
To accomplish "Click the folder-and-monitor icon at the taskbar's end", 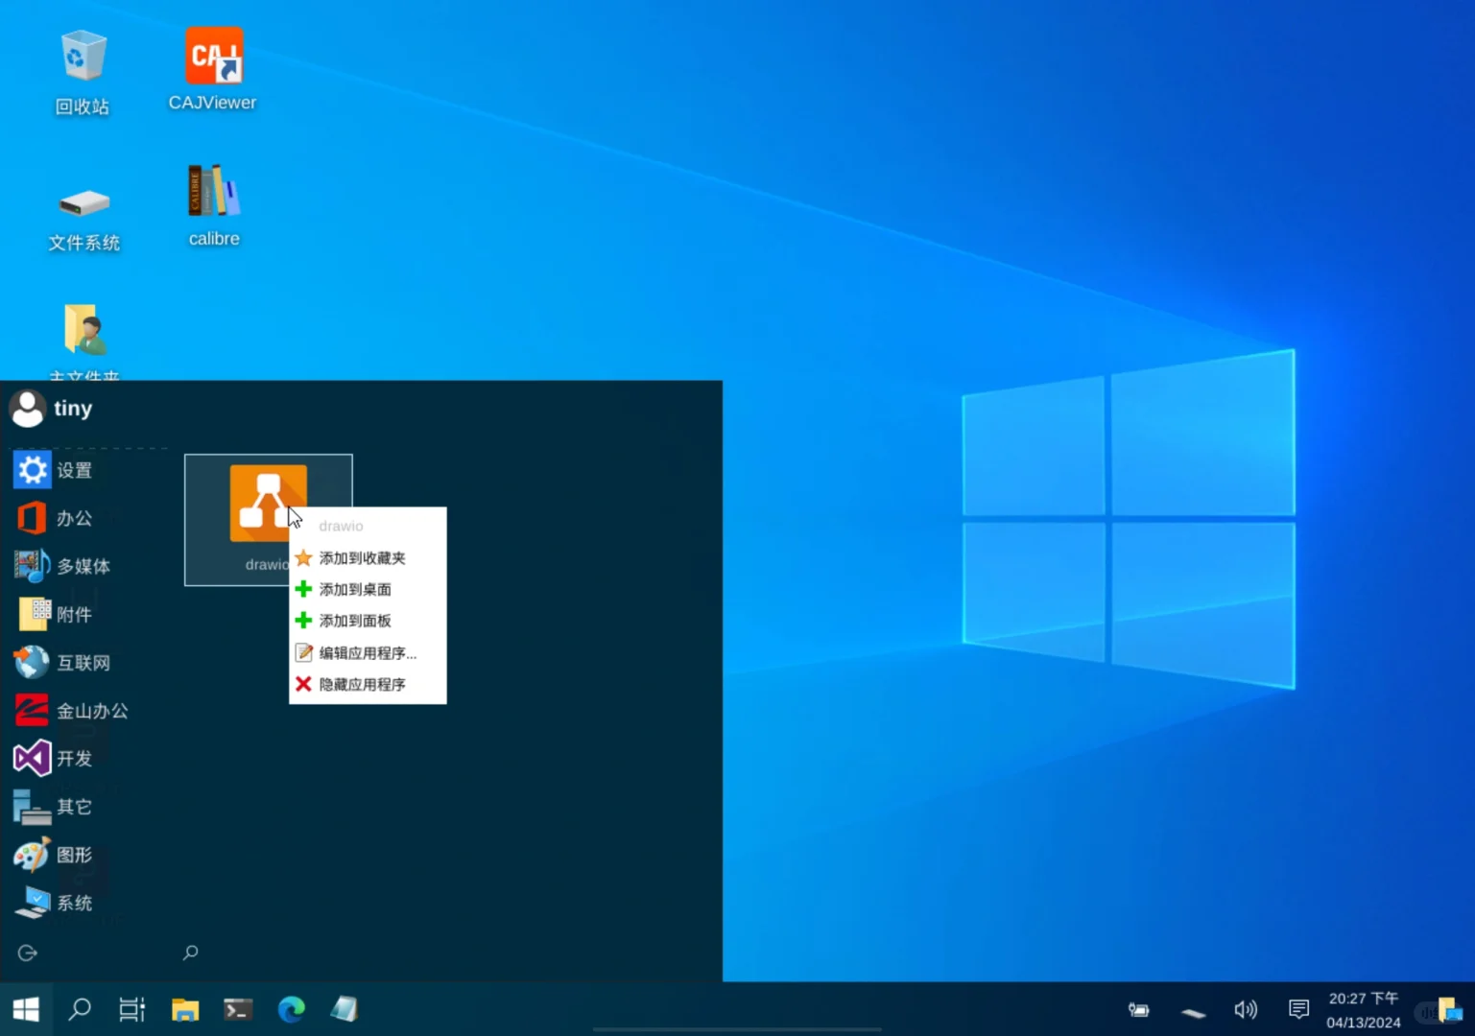I will (x=1449, y=1010).
